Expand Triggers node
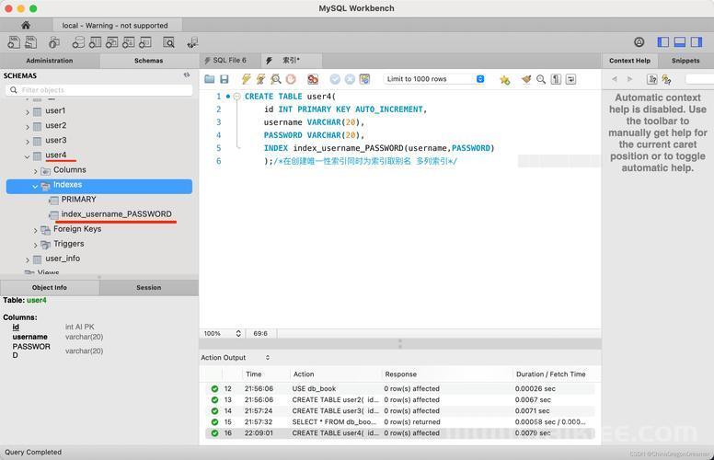714x460 pixels. point(36,245)
